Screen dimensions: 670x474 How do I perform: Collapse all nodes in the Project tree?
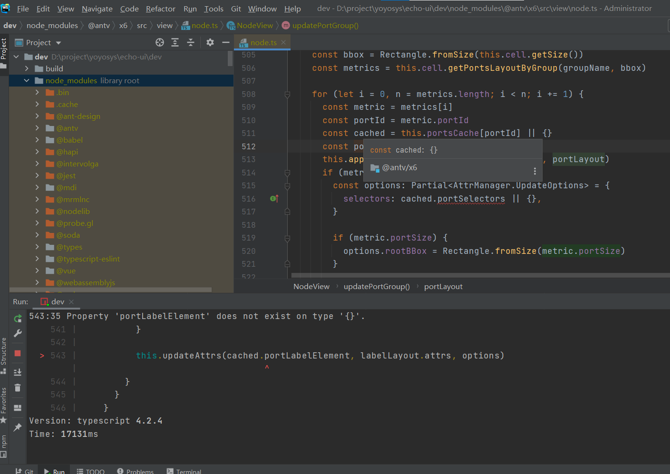coord(190,42)
